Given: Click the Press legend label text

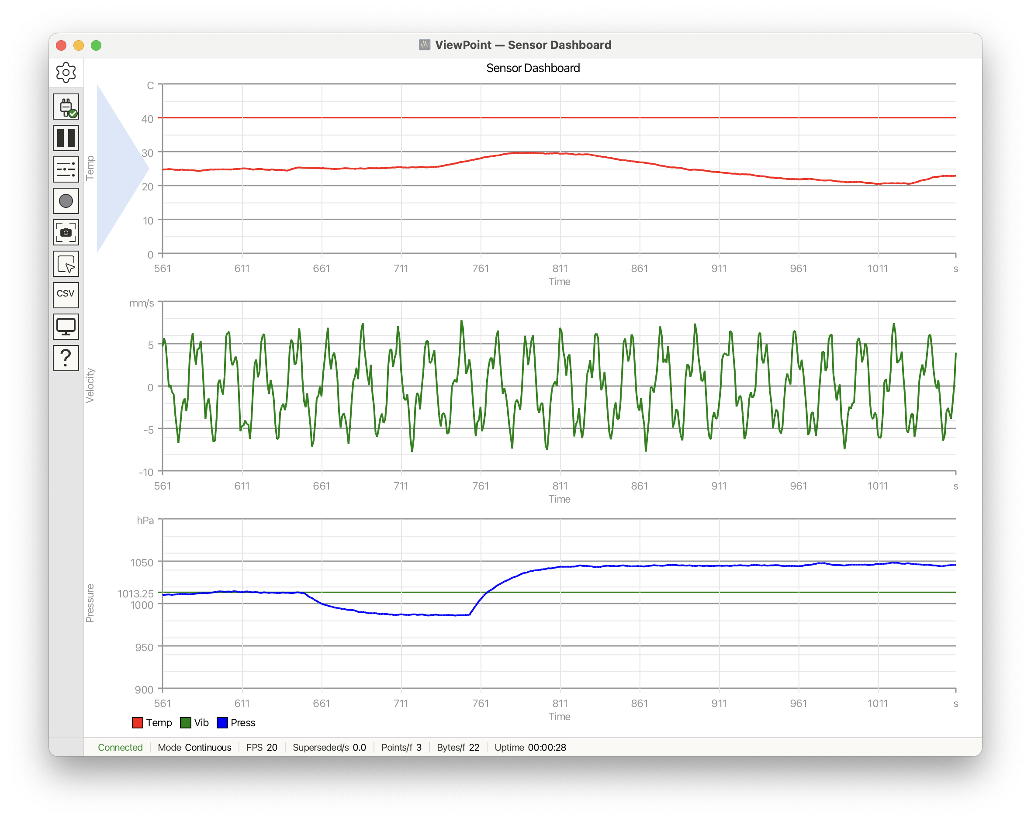Looking at the screenshot, I should click(243, 722).
